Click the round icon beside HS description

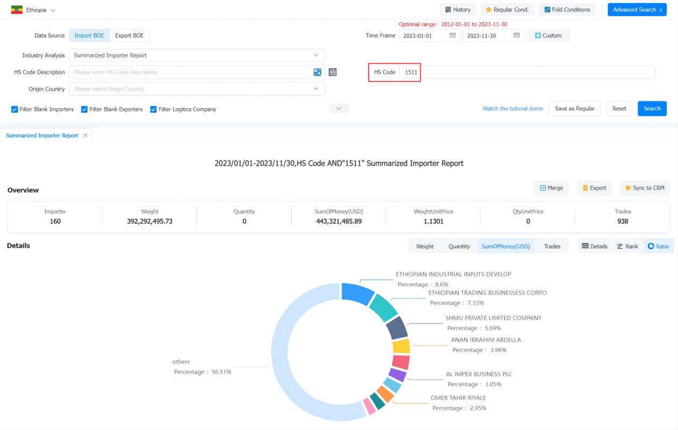coord(333,72)
